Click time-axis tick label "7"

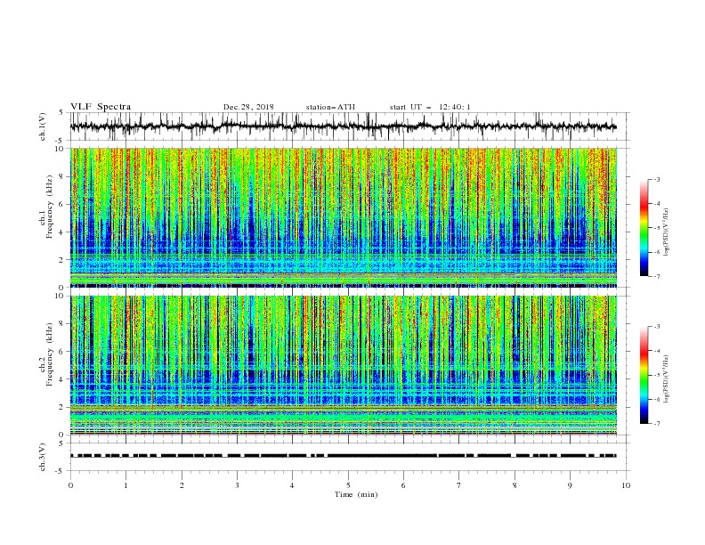tap(459, 485)
